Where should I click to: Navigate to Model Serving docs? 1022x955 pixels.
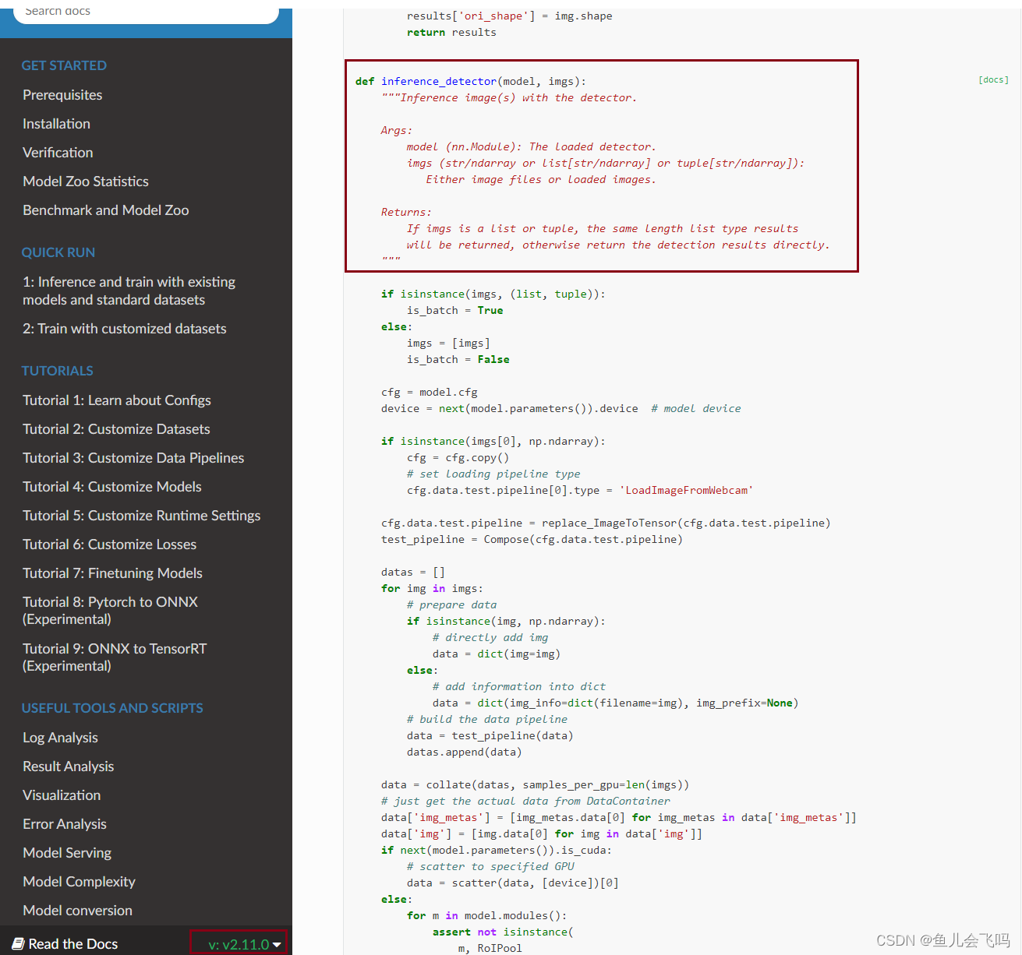pos(67,852)
